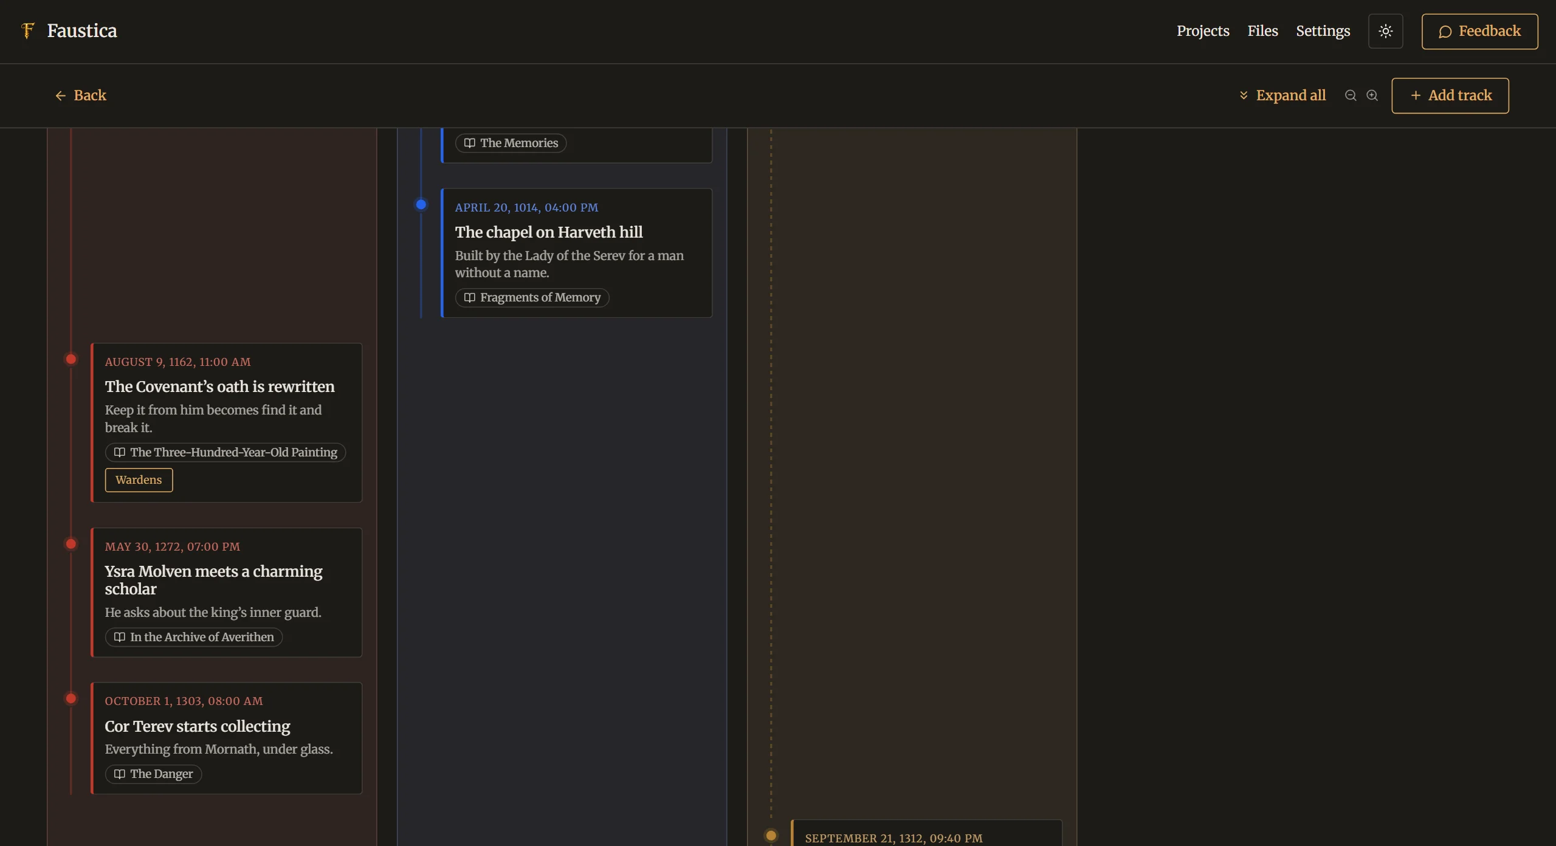Click the blue marker for April 20, 1014
This screenshot has height=846, width=1556.
(421, 205)
